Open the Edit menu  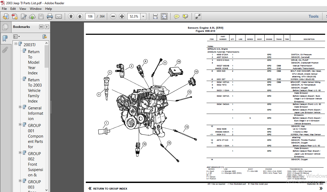[x=13, y=9]
